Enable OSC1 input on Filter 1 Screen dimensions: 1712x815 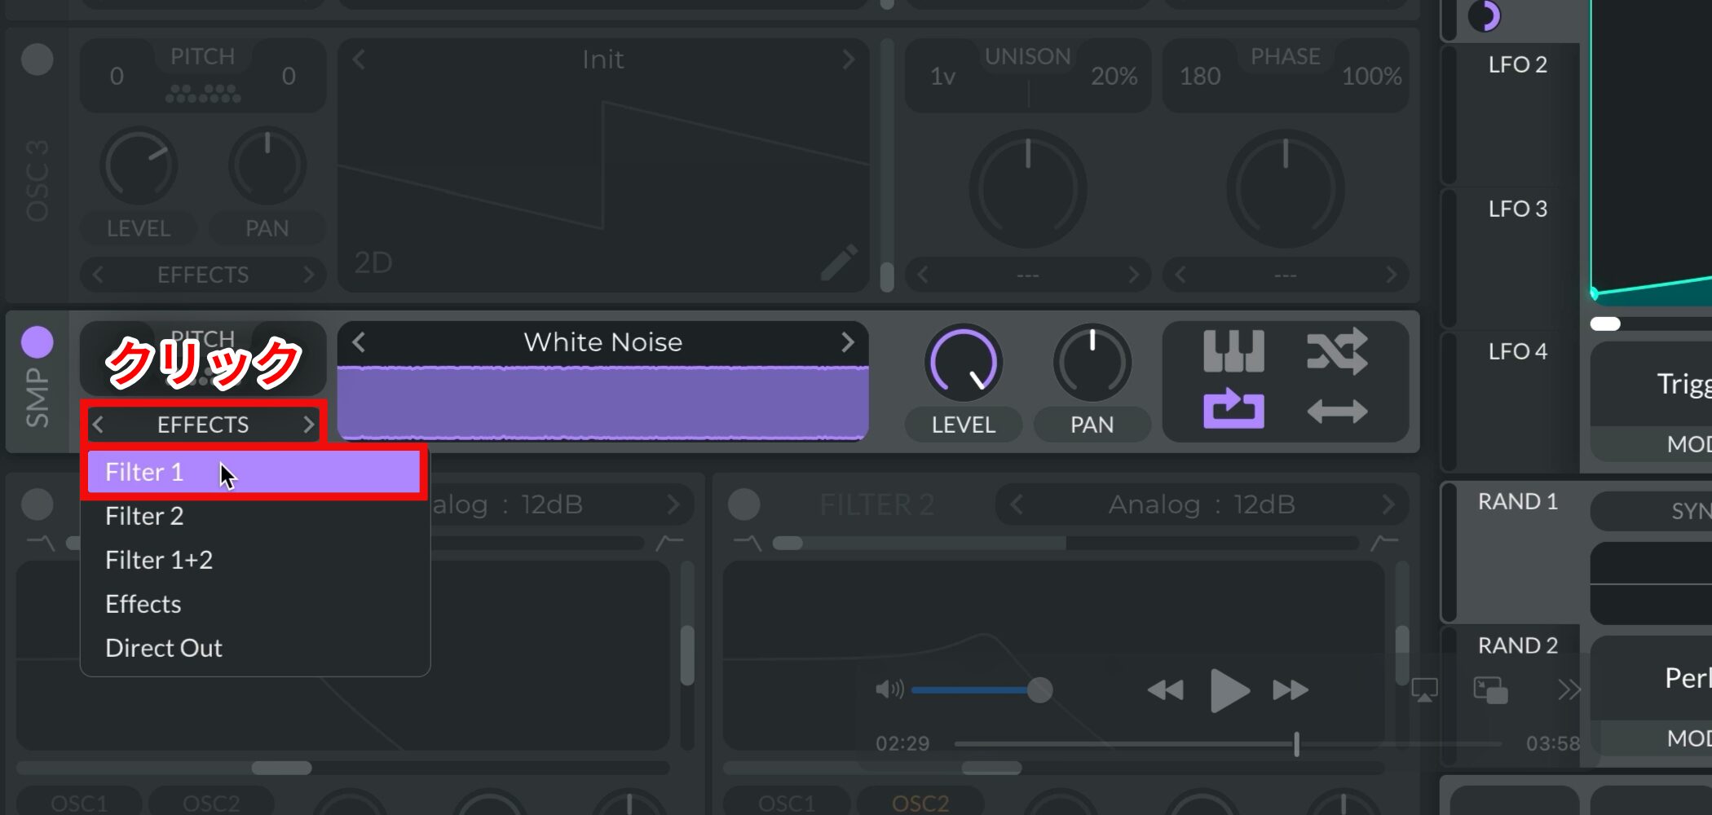[79, 803]
